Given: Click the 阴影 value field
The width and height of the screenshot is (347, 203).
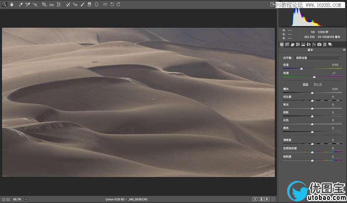Looking at the screenshot, I should pos(333,112).
